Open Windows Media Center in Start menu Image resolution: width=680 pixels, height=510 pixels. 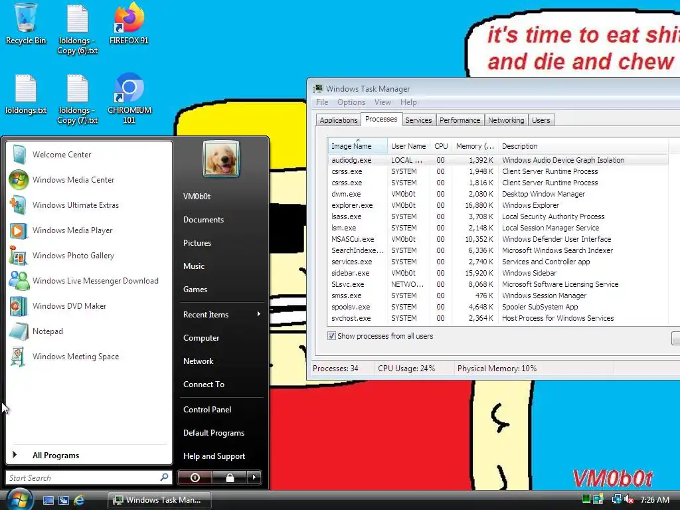(90, 179)
